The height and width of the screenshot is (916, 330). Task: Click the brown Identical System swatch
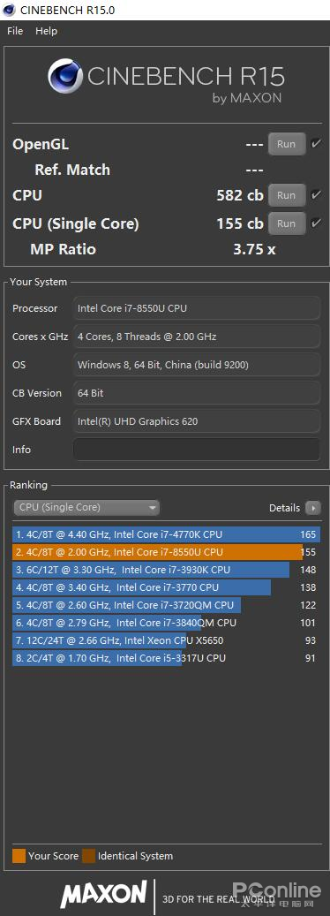pos(88,856)
